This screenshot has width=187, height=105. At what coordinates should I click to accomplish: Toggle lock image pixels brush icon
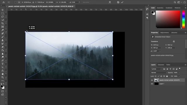click(158, 76)
